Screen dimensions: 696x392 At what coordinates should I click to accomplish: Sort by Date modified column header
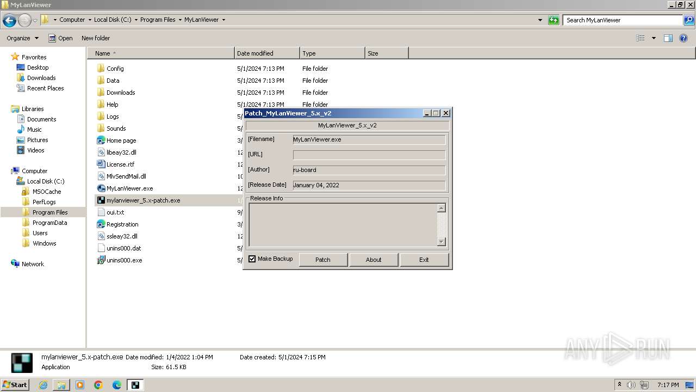pos(267,53)
